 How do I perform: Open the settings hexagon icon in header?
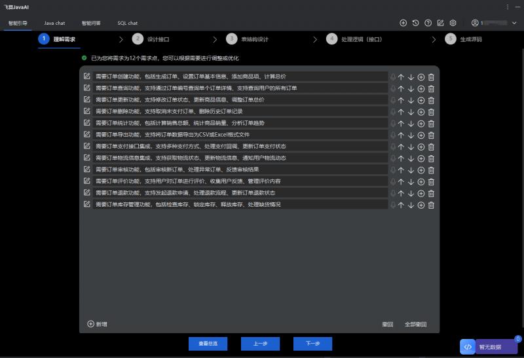coord(453,23)
